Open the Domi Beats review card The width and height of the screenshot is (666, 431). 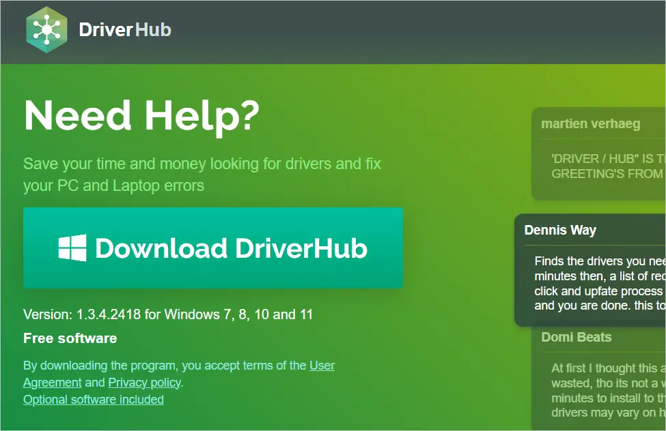pos(598,378)
